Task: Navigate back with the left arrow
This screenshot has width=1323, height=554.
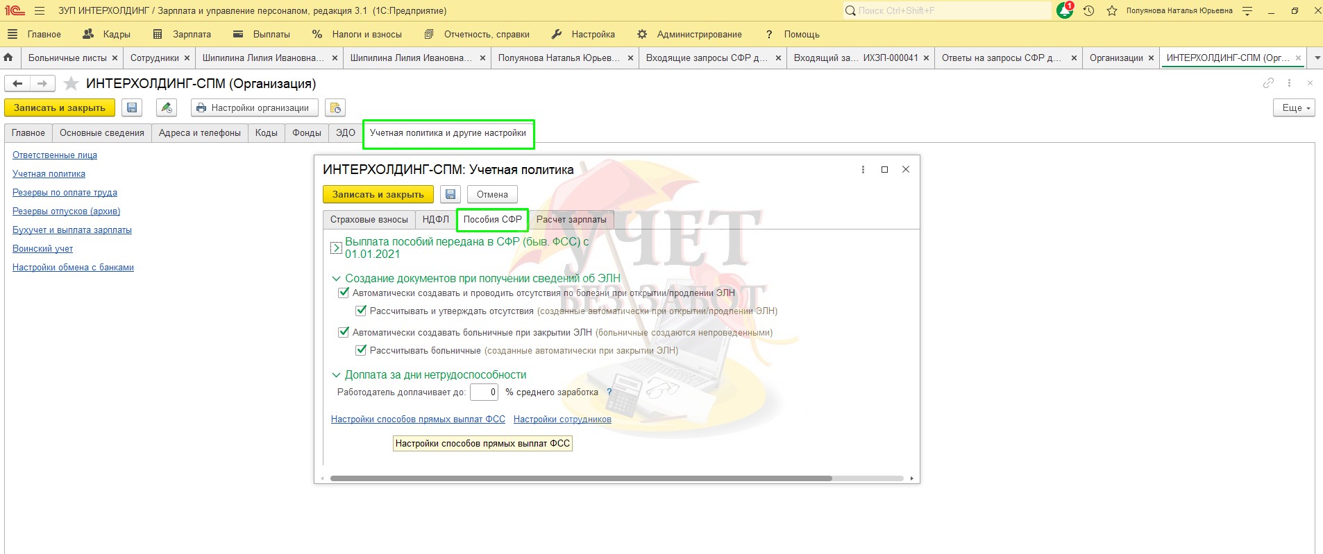Action: 17,84
